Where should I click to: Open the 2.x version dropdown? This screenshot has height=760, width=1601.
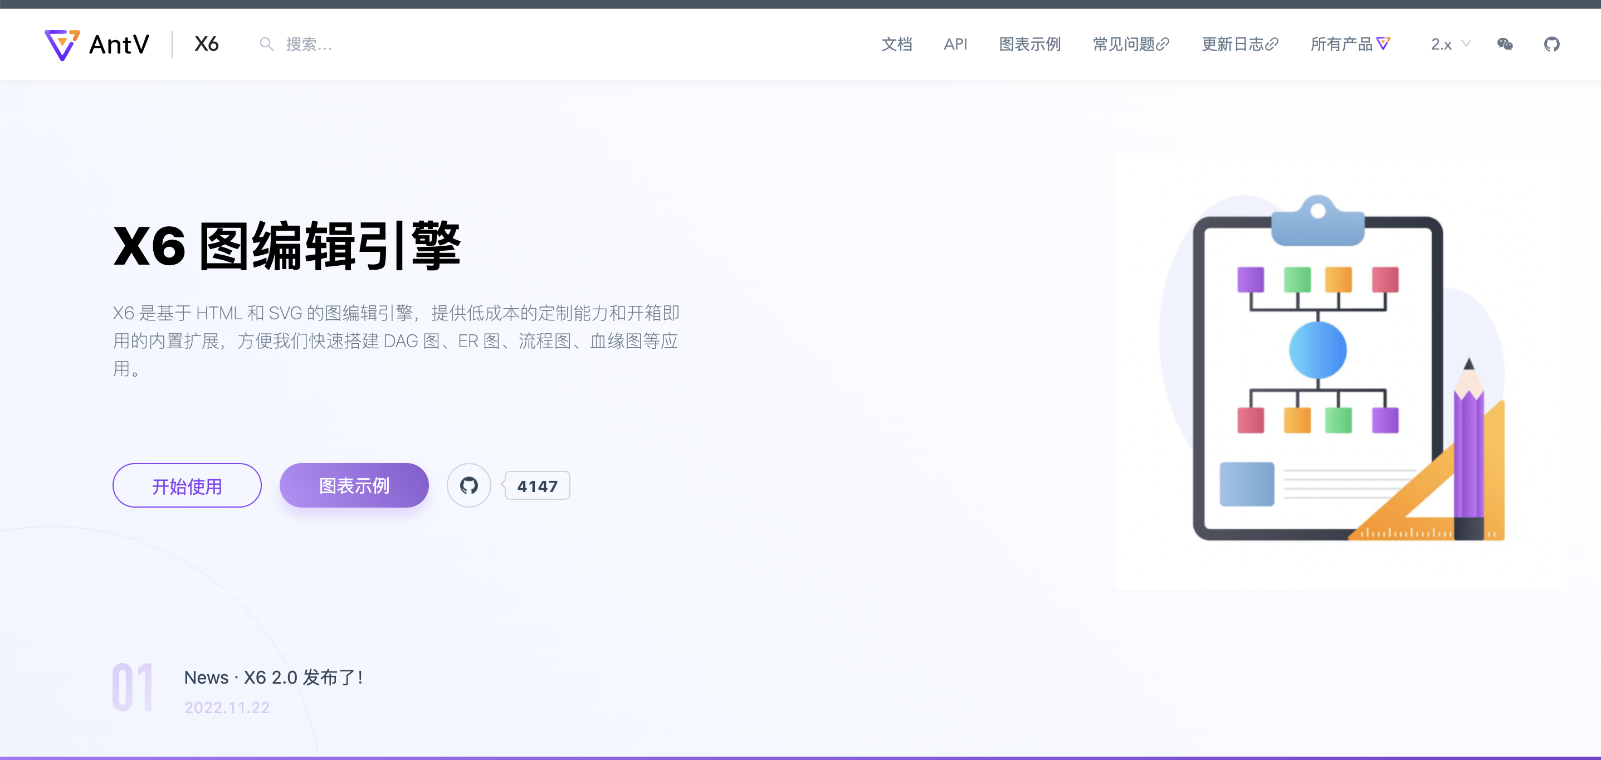[x=1450, y=44]
